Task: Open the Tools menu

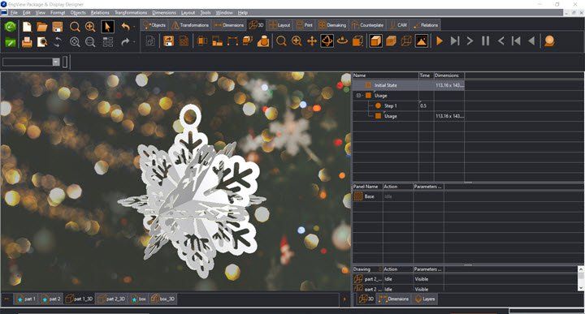Action: 206,13
